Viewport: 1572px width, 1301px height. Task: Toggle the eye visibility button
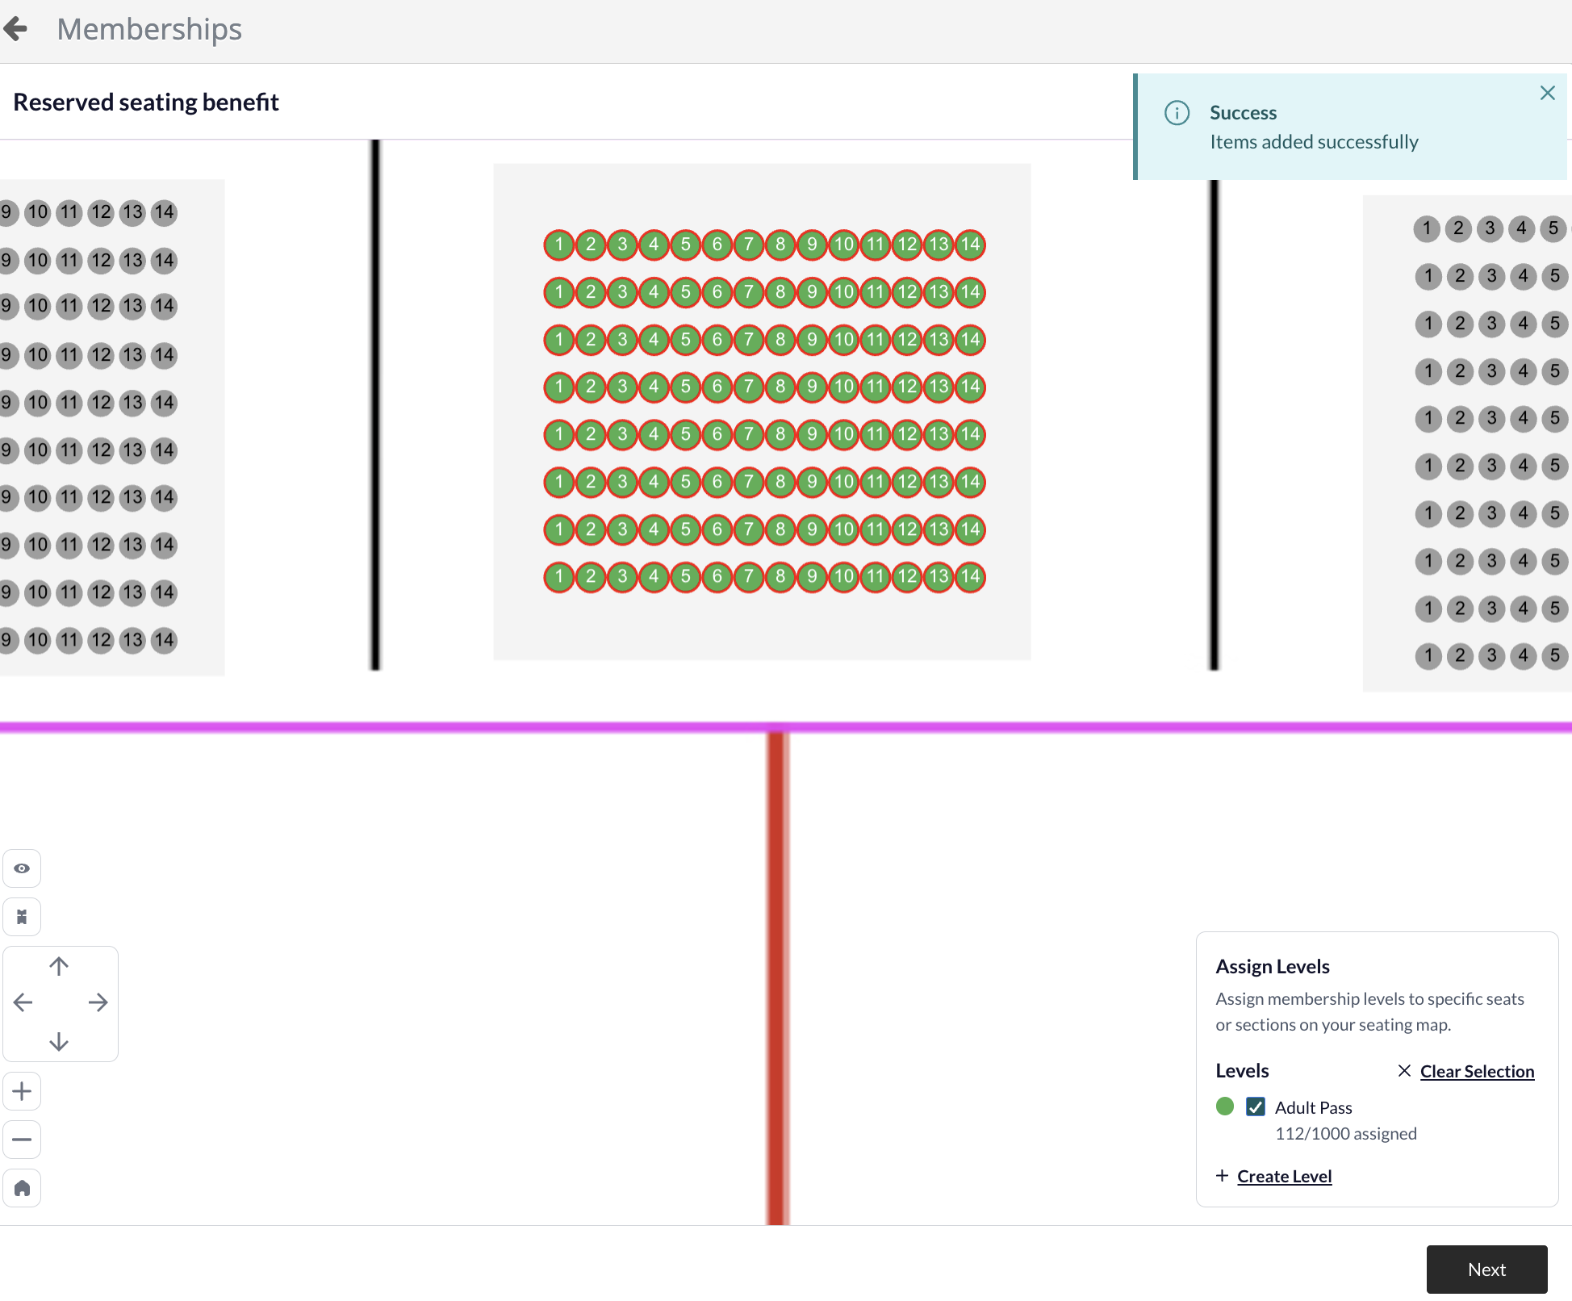[22, 868]
